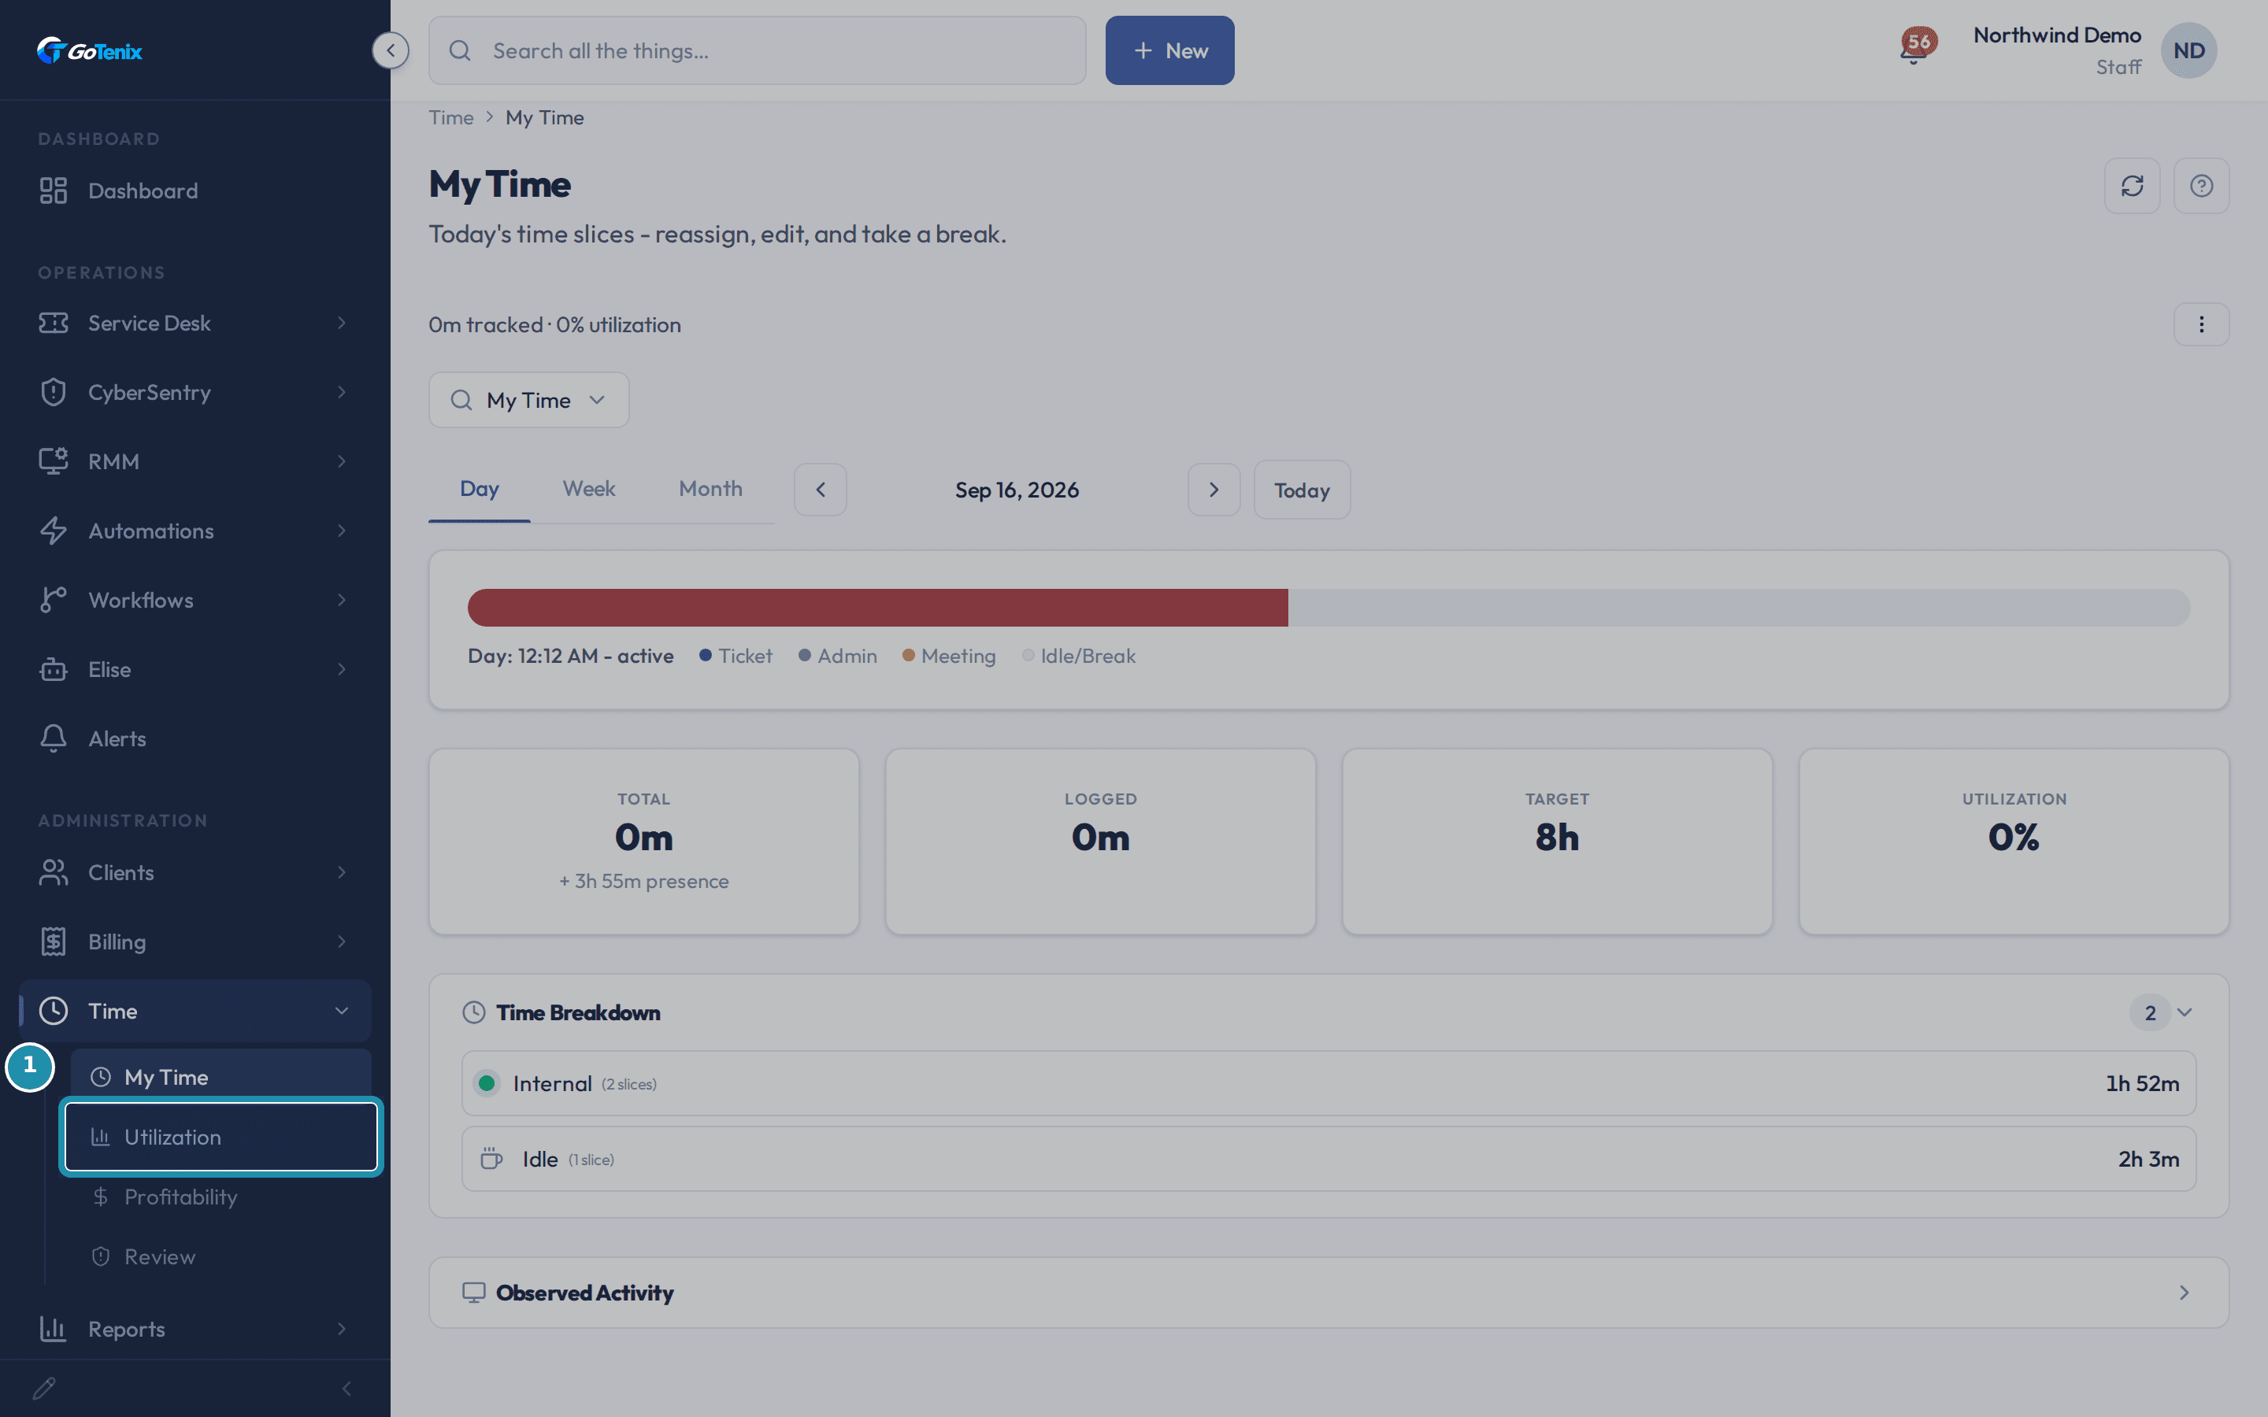
Task: Focus the Search all the things field
Action: (758, 50)
